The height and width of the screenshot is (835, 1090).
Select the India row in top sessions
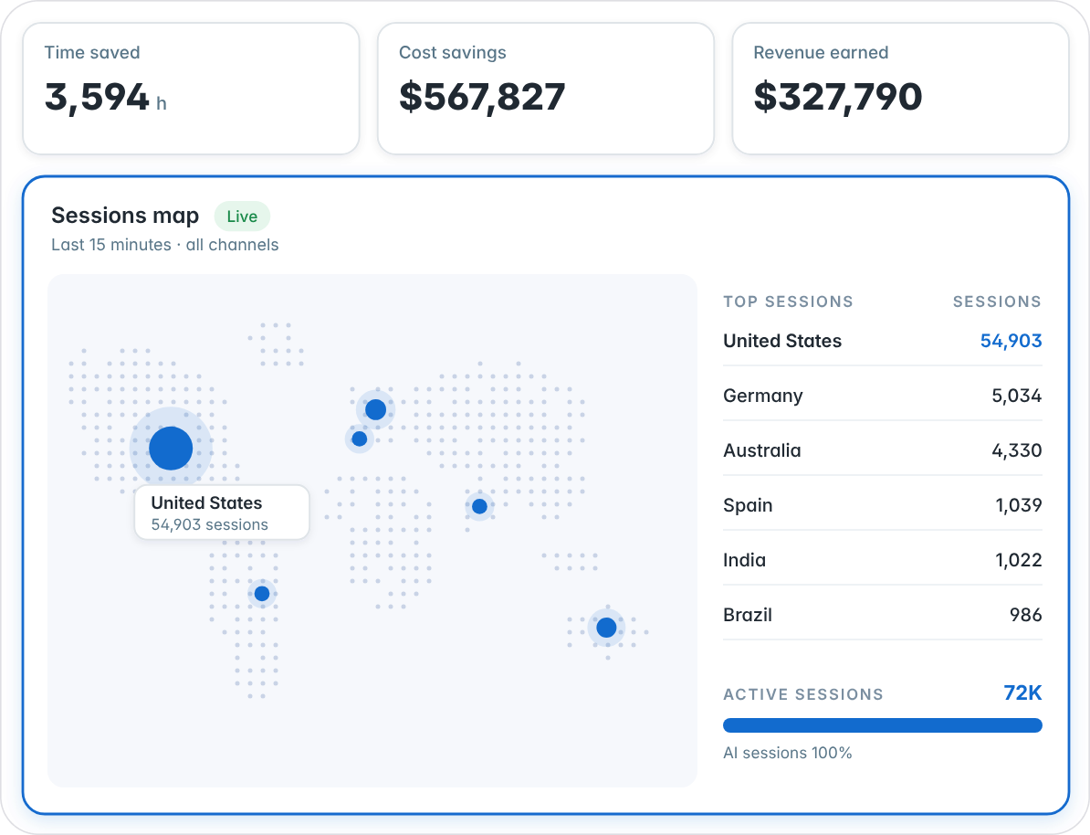click(882, 560)
